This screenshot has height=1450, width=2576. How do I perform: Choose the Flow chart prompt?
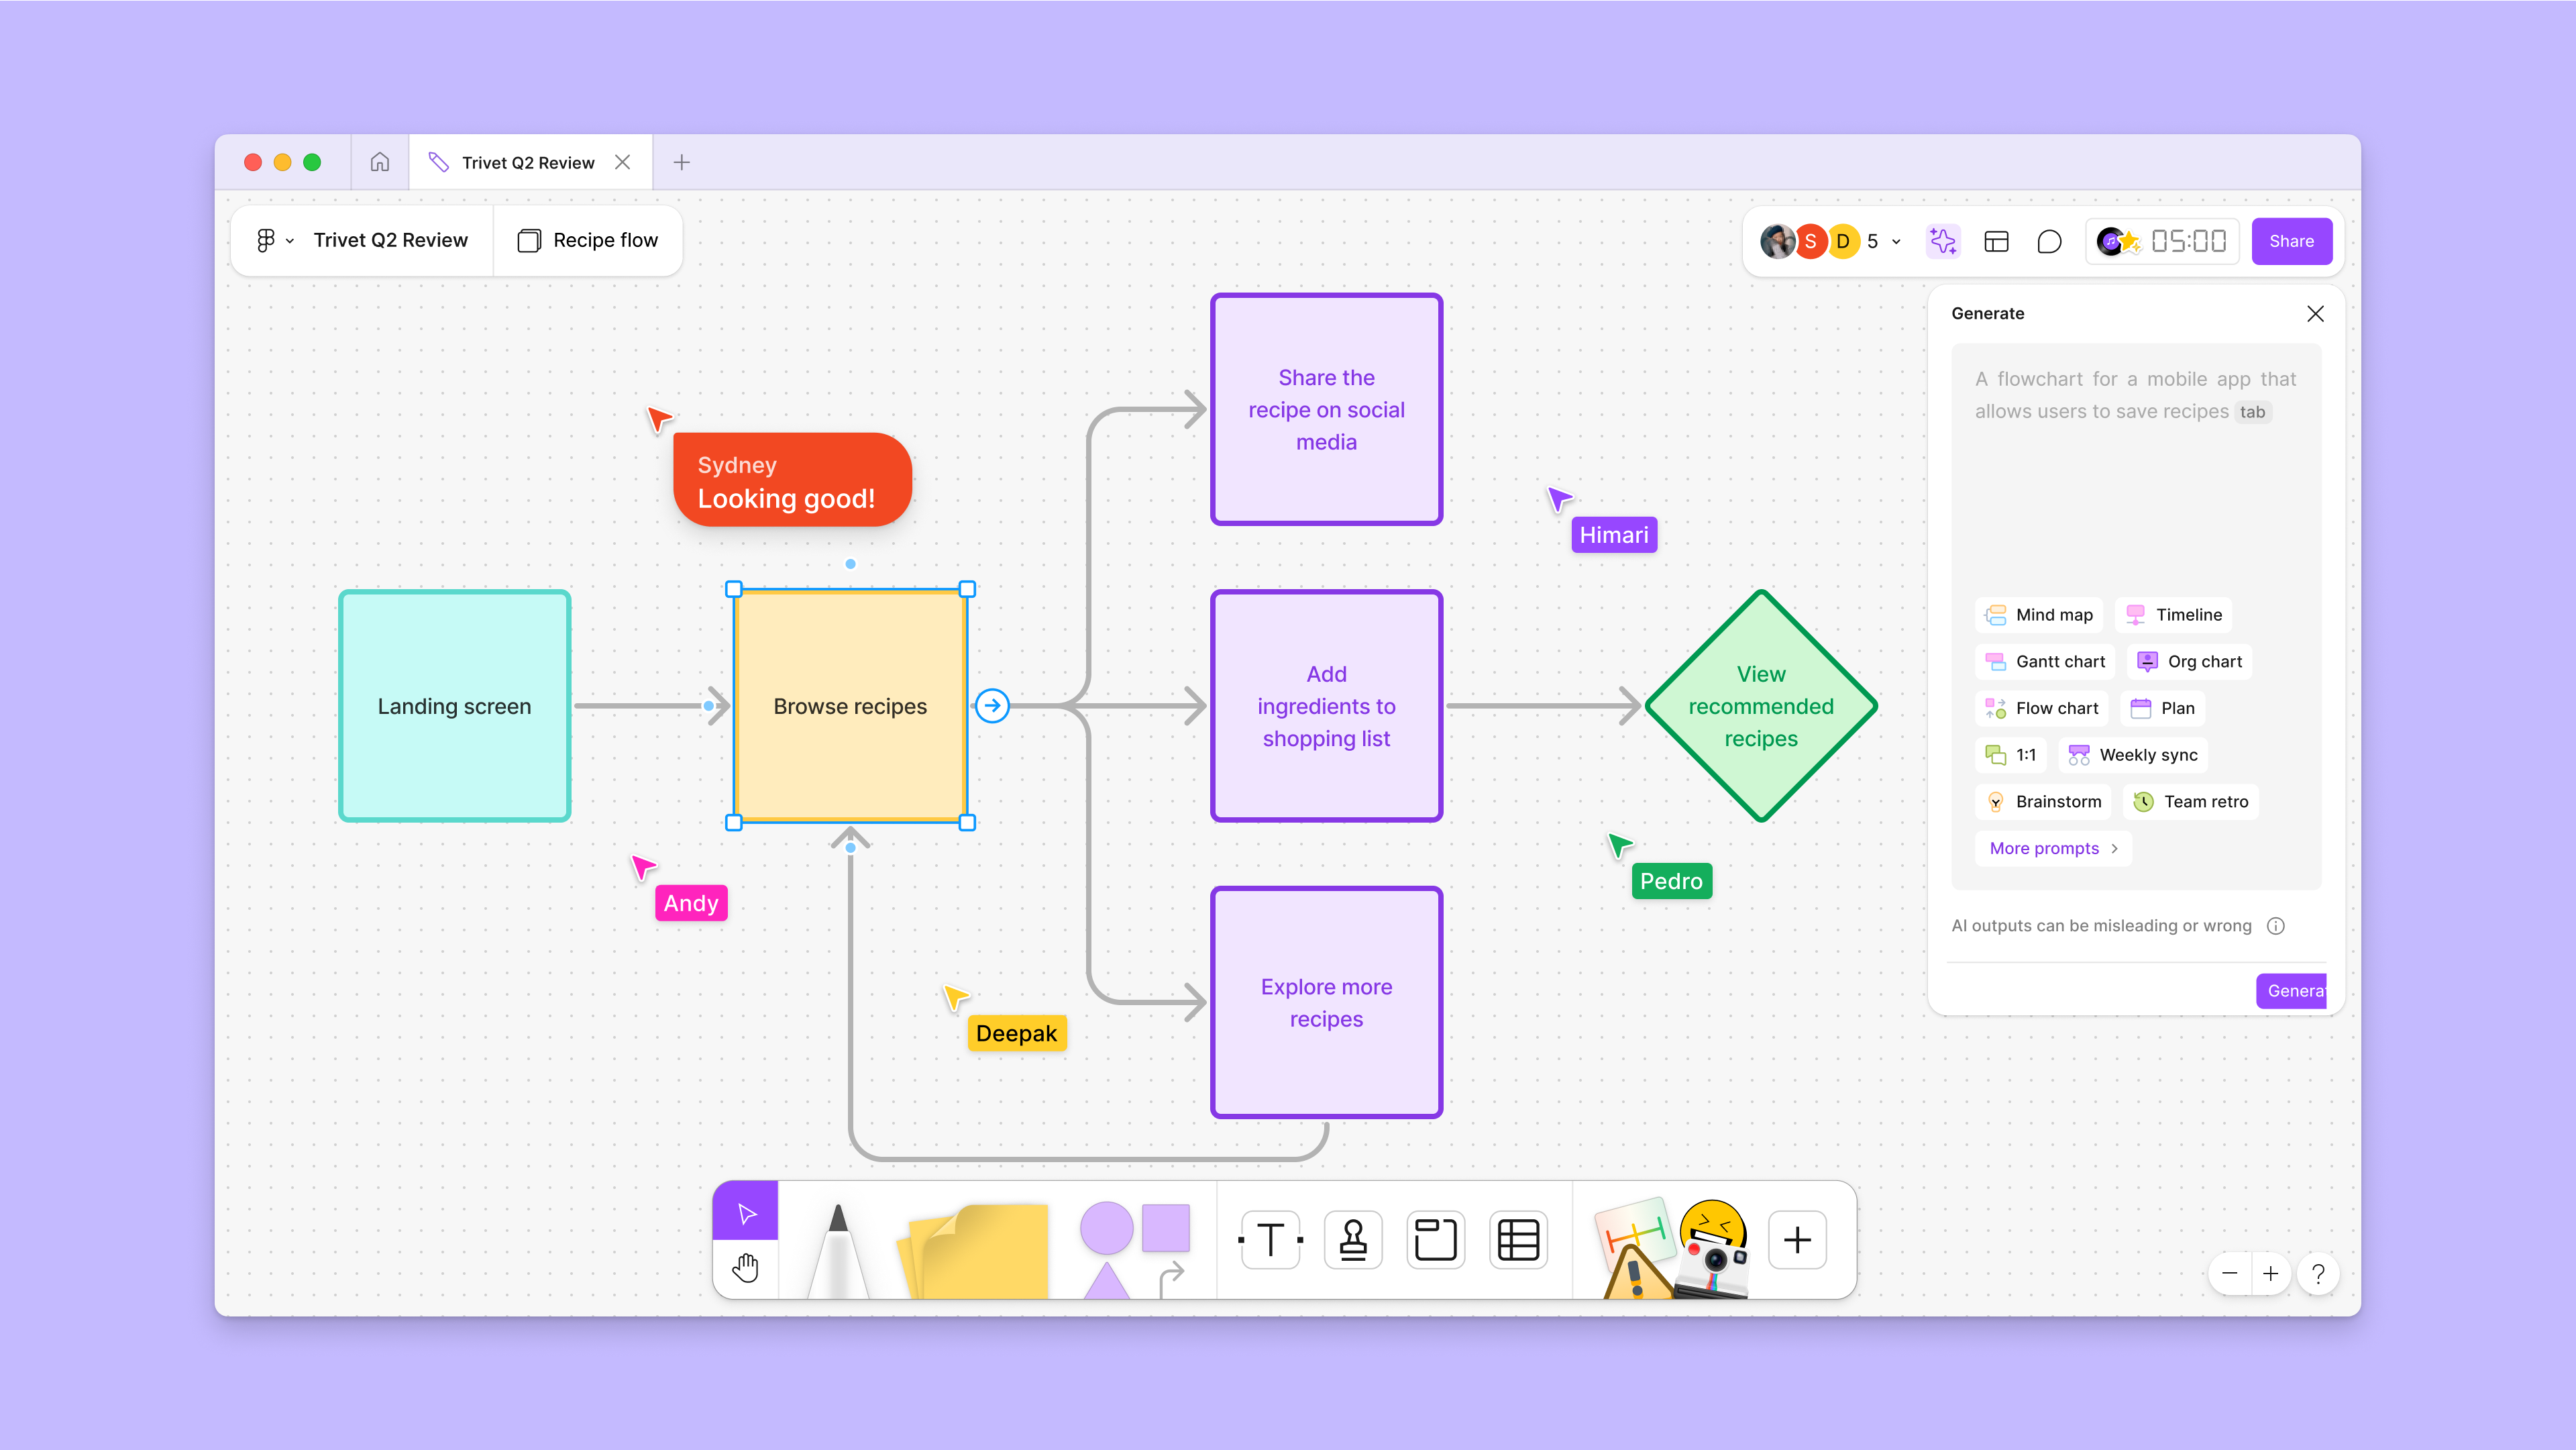tap(2041, 708)
